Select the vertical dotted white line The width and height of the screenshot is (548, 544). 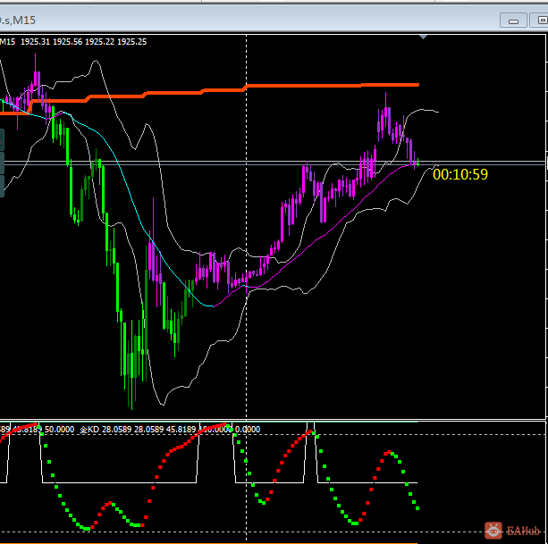pyautogui.click(x=247, y=227)
